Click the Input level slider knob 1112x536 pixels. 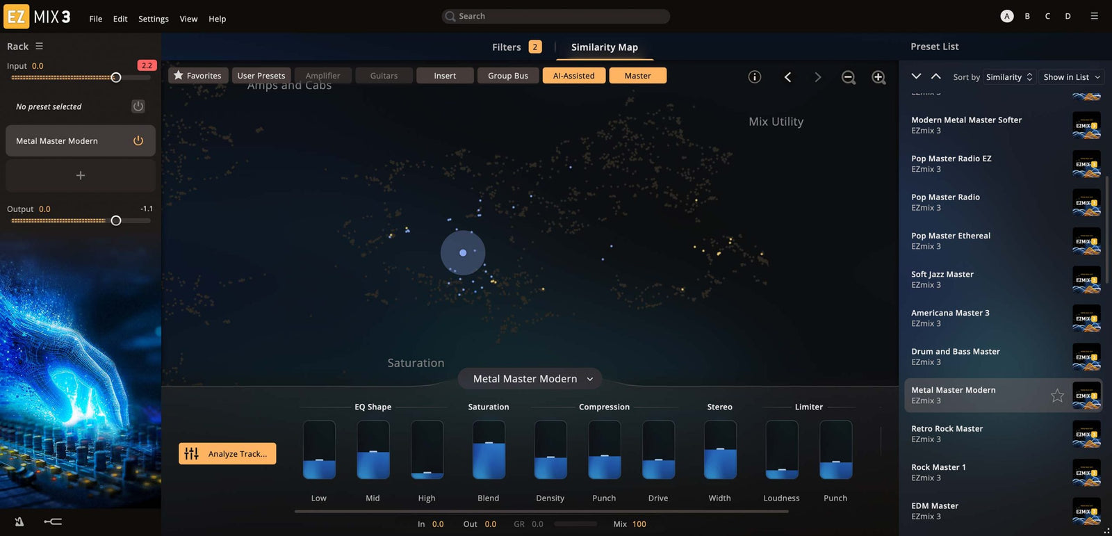click(116, 77)
